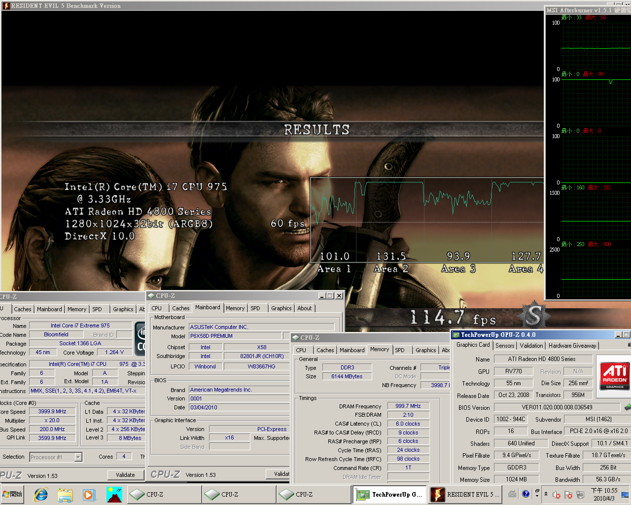Screen dimensions: 631x505
Task: Click Package value Socket 1366 LGA
Action: 80,343
